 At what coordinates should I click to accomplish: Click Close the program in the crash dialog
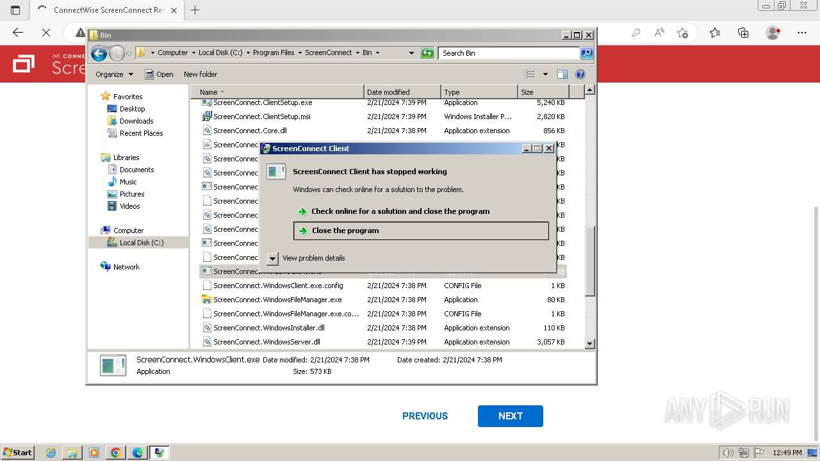[421, 230]
